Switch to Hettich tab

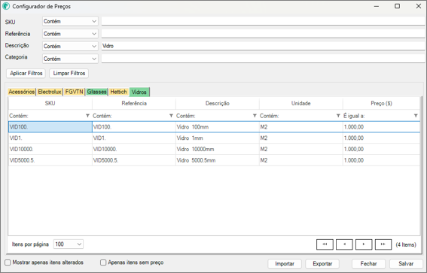coord(118,92)
